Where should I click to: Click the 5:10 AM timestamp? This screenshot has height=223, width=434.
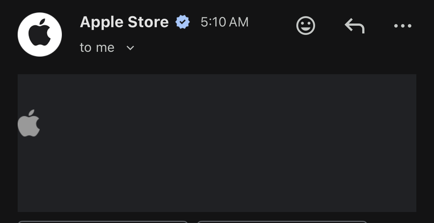(225, 22)
